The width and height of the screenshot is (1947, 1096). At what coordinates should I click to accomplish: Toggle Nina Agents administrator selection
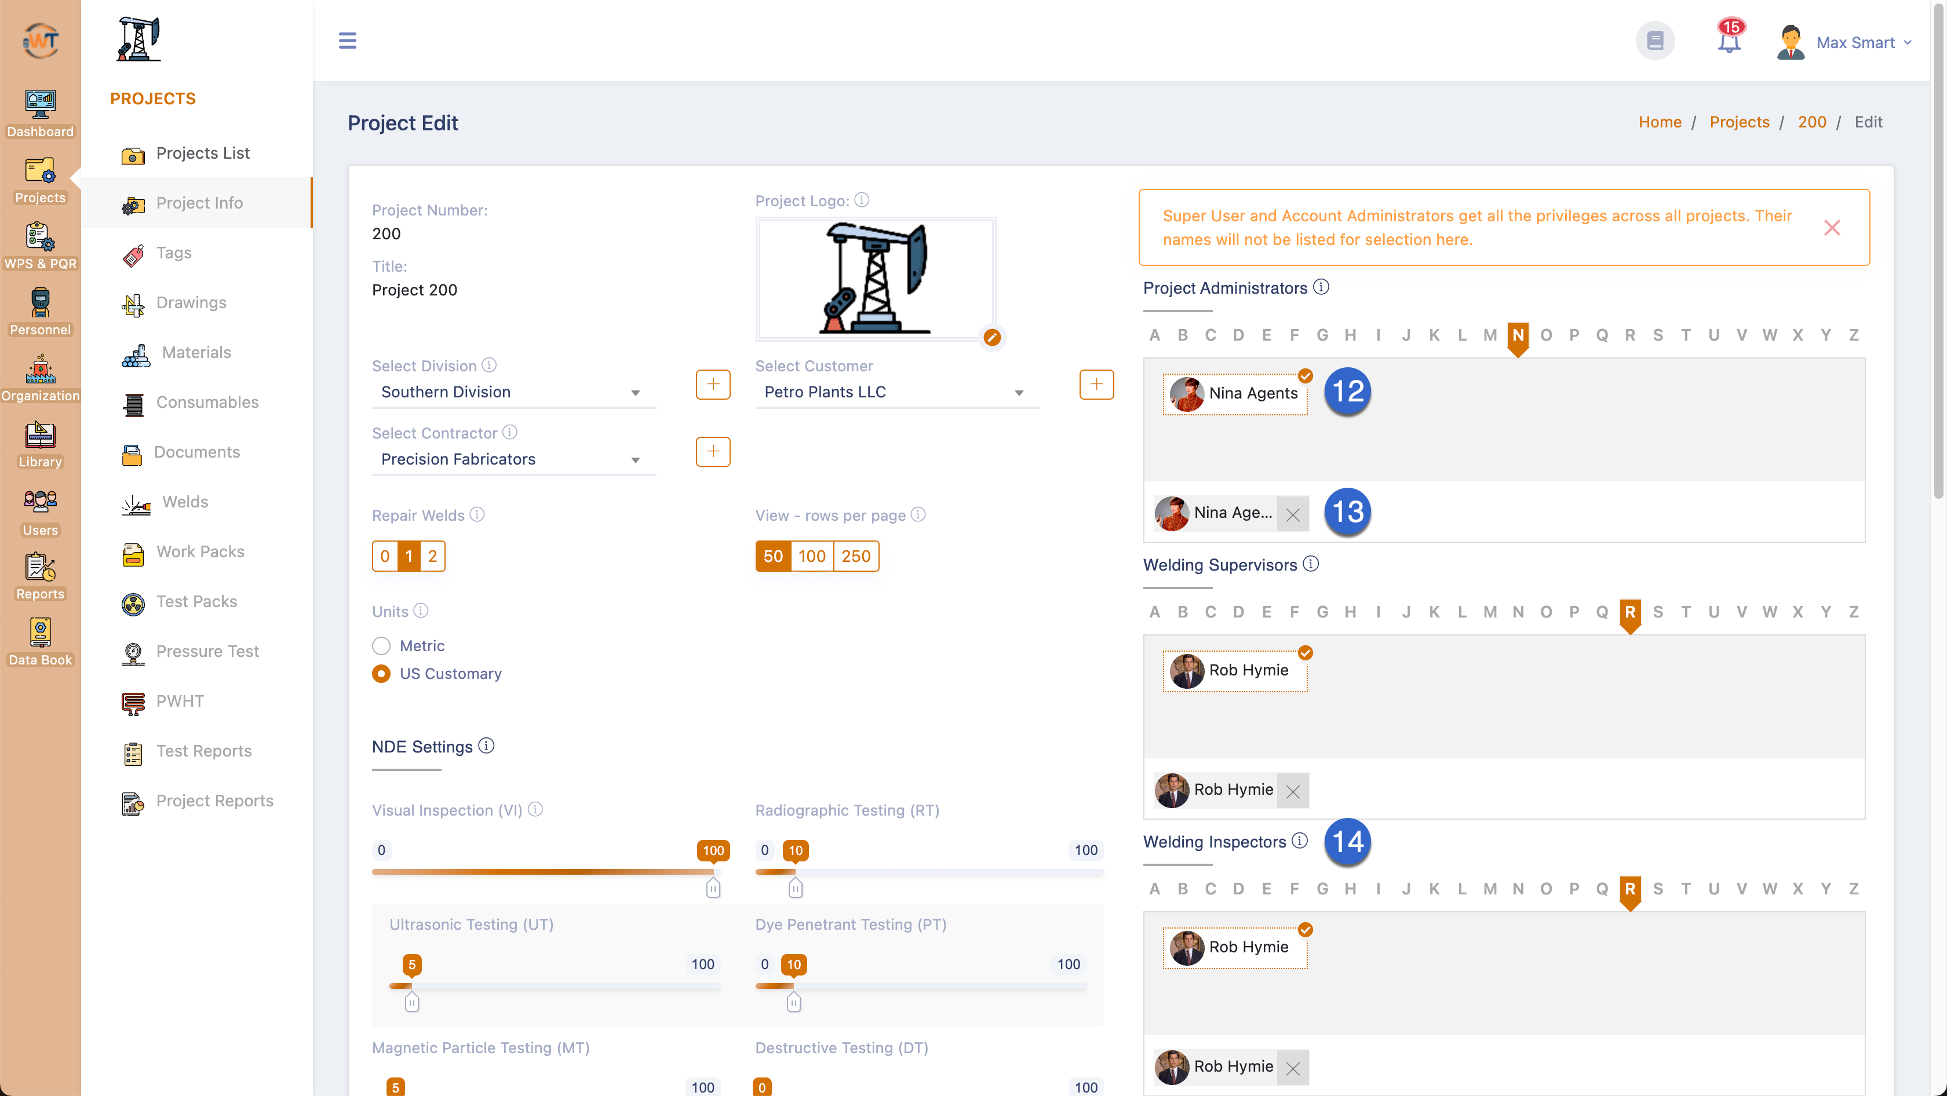(1235, 393)
